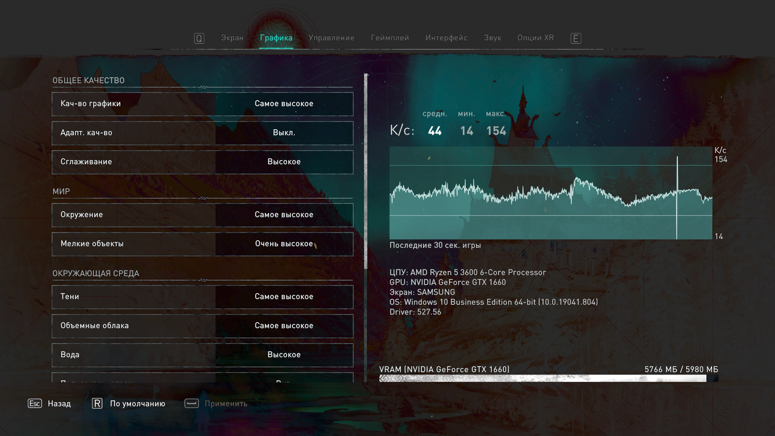Toggle the Адапт. кач-во setting (Выкл.)
Screen dimensions: 775x436
click(284, 133)
